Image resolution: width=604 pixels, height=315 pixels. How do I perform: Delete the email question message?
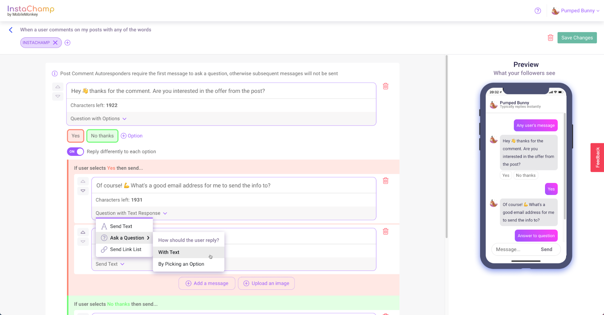(385, 181)
